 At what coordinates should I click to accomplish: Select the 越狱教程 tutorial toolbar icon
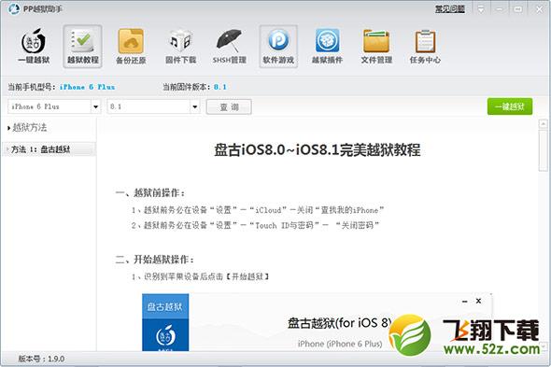82,46
